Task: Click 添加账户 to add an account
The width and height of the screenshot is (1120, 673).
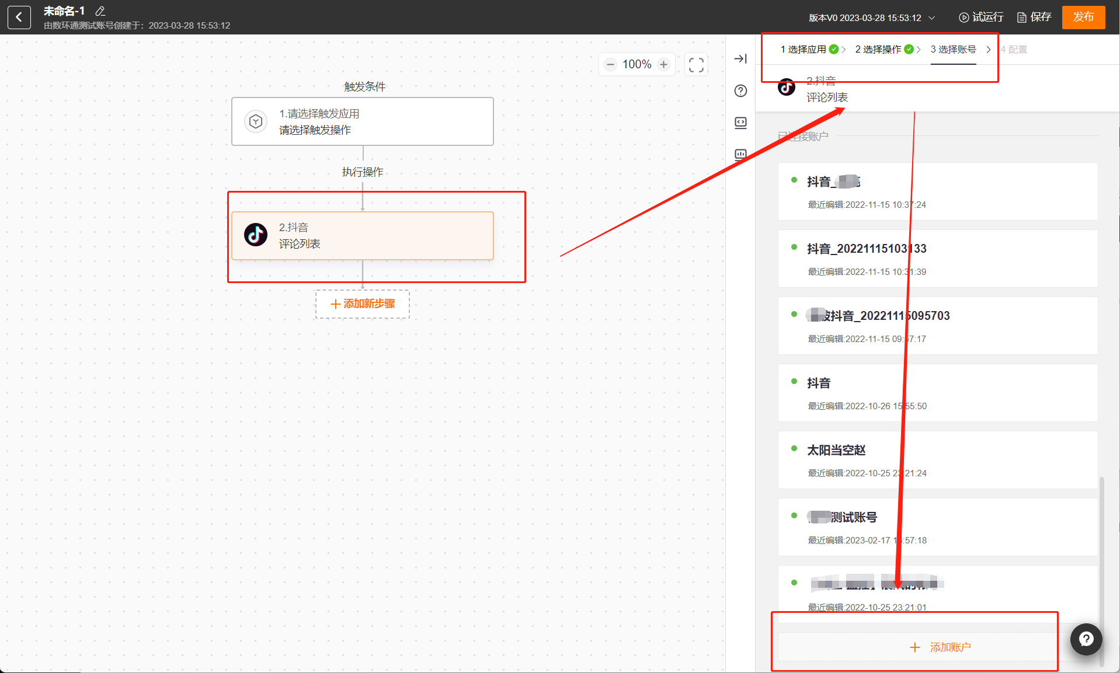Action: click(x=940, y=647)
